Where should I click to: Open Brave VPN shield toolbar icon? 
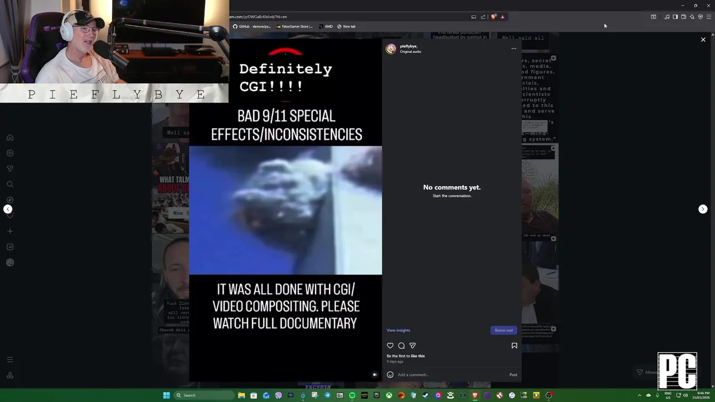(700, 17)
